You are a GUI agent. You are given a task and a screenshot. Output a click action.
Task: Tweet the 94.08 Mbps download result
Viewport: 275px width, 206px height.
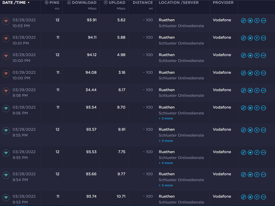[250, 73]
